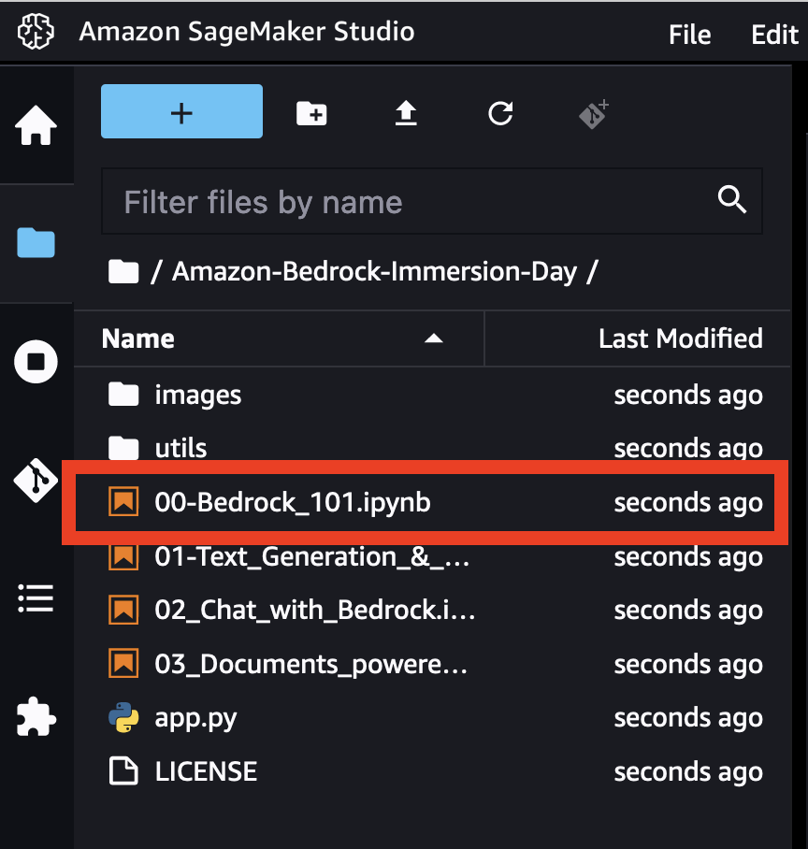Screen dimensions: 808x849
Task: Select the 01-Text_Generation notebook
Action: point(432,556)
